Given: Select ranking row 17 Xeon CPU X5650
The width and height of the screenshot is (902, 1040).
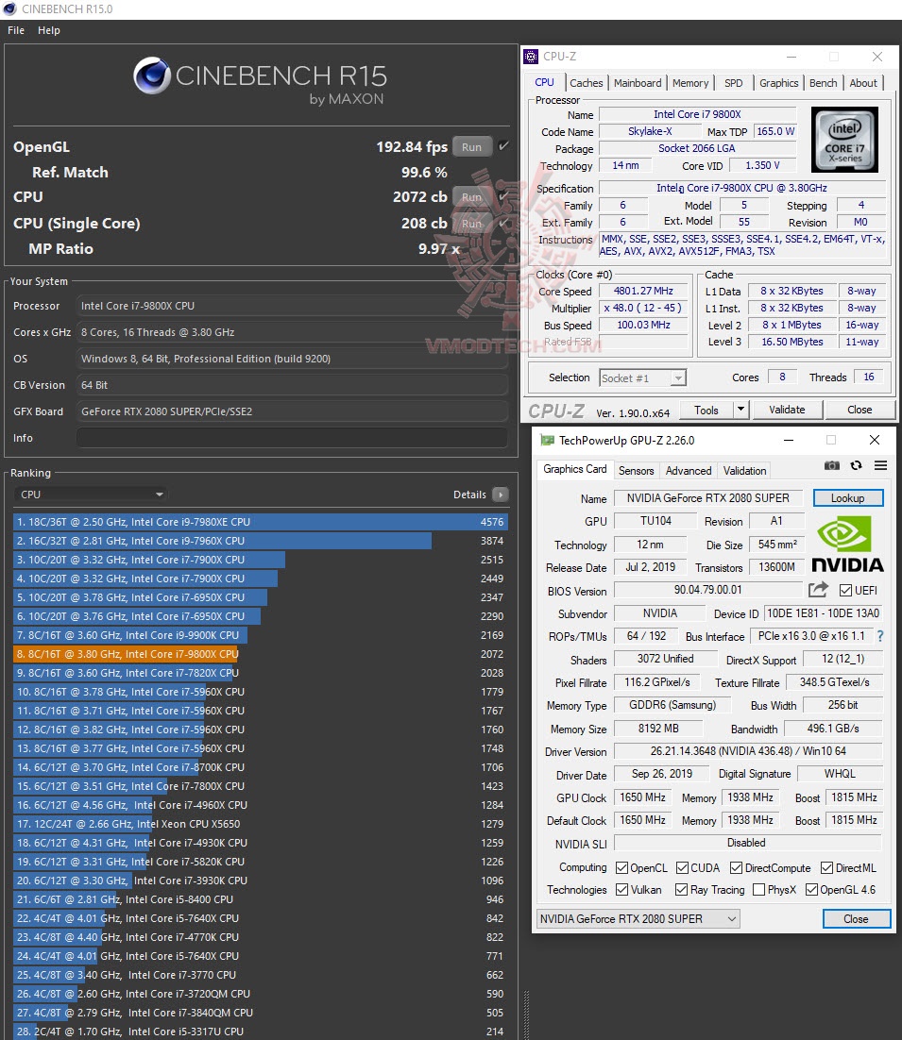Looking at the screenshot, I should [260, 824].
